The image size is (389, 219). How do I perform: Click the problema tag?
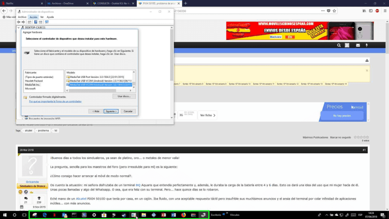pos(43,131)
